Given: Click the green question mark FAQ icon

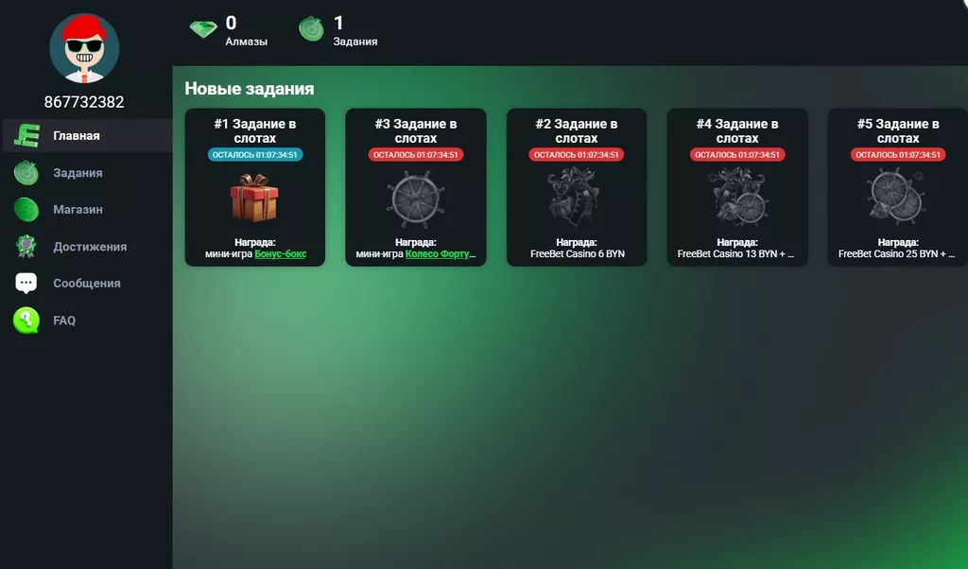Looking at the screenshot, I should [x=26, y=320].
